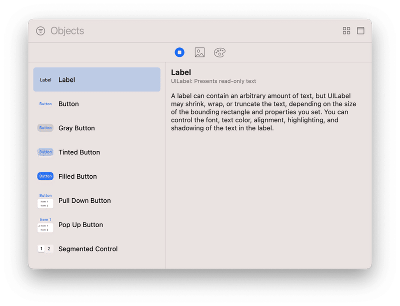Image resolution: width=400 pixels, height=306 pixels.
Task: Focus the Objects search field
Action: (x=194, y=31)
